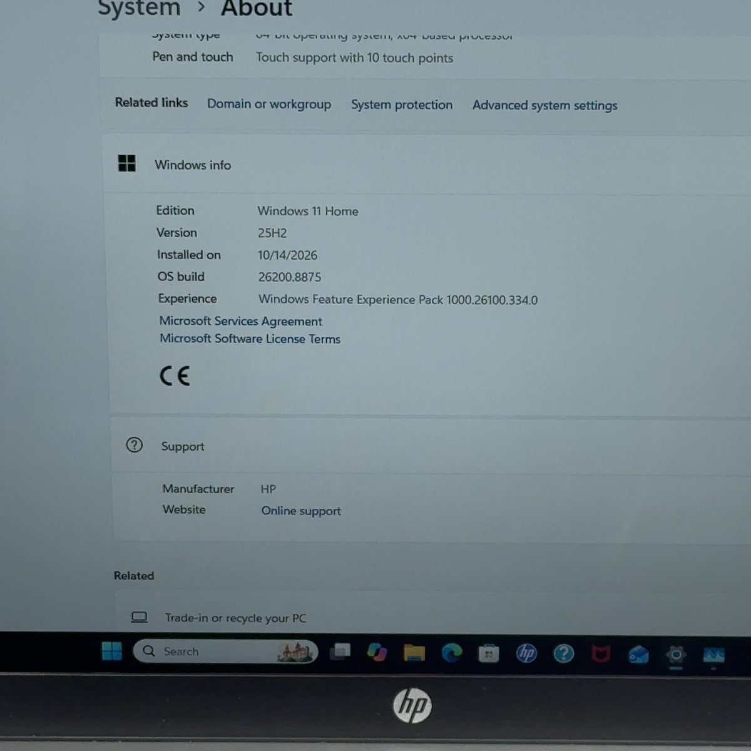This screenshot has height=751, width=751.
Task: Open Microsoft Software License Terms link
Action: click(x=250, y=339)
